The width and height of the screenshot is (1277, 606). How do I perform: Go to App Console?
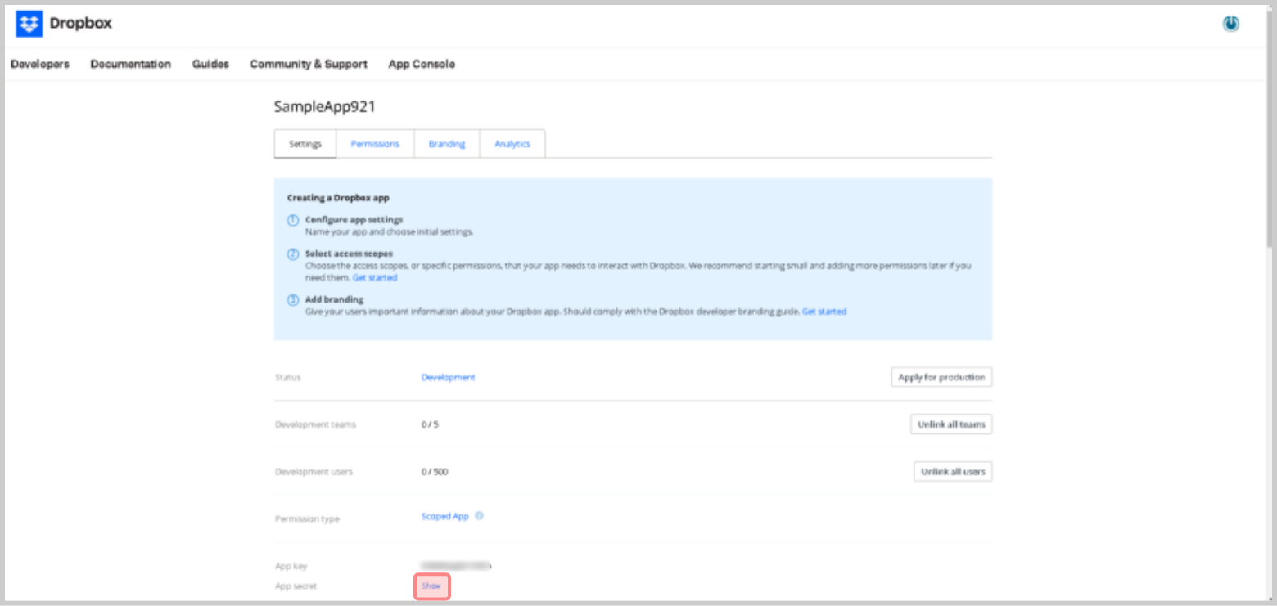[422, 64]
